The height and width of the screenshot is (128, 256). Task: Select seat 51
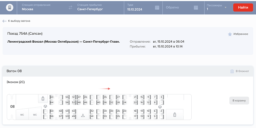(x=74, y=97)
